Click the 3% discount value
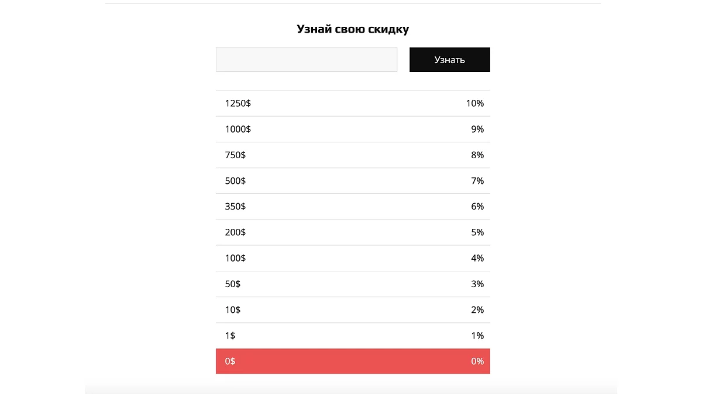The width and height of the screenshot is (702, 394). point(477,284)
